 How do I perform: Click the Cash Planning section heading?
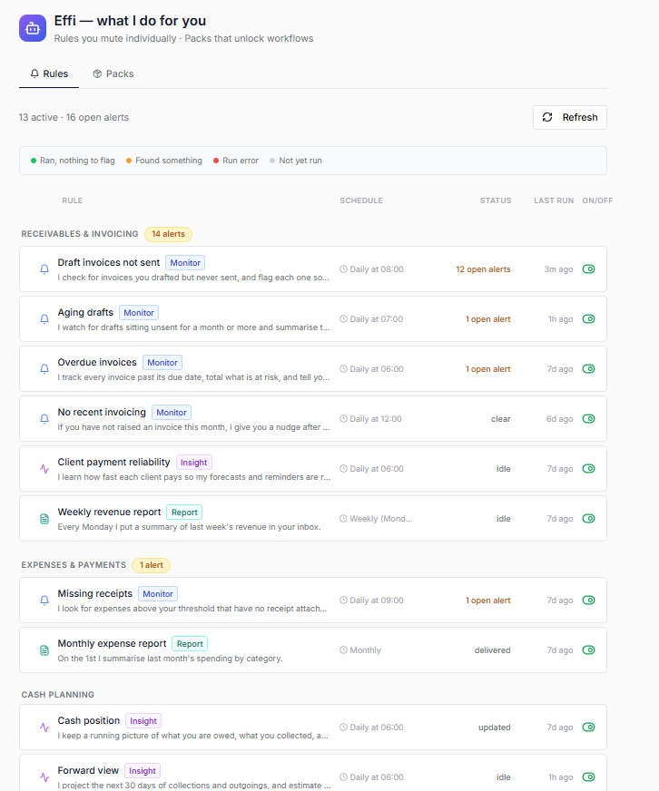(57, 695)
